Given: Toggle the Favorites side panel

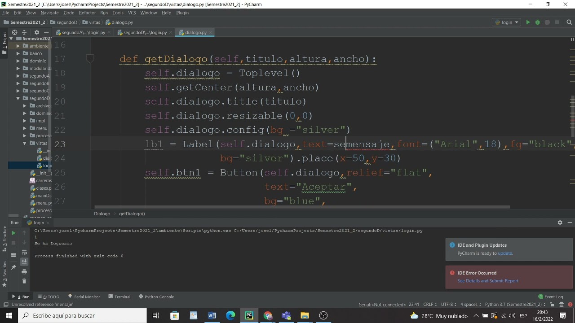Looking at the screenshot, I should (4, 274).
